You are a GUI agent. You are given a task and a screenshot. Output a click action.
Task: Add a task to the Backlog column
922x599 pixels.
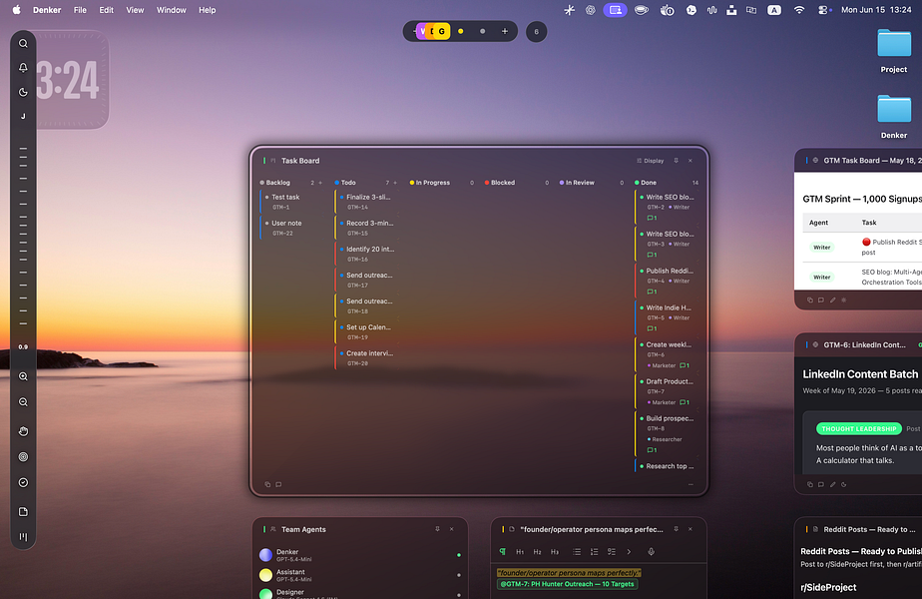[320, 183]
